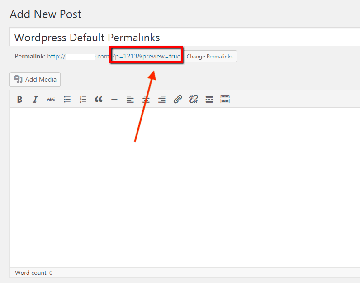360x283 pixels.
Task: Open the post permalink URL link
Action: [x=114, y=56]
